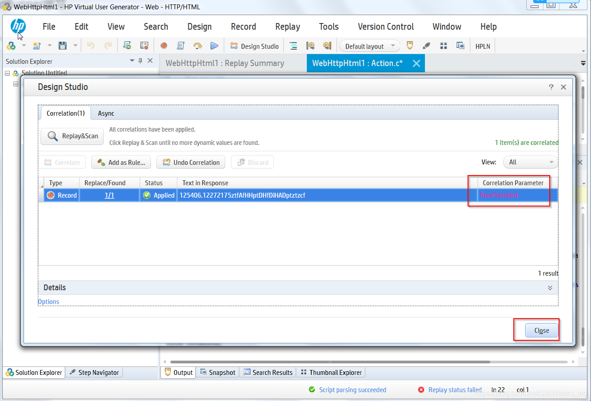
Task: Click the Replay&Scan button
Action: [72, 136]
